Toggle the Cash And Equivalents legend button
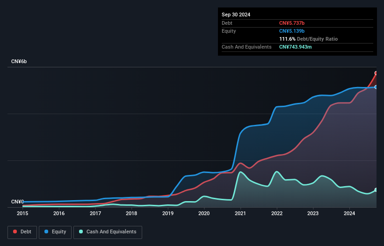 (108, 232)
